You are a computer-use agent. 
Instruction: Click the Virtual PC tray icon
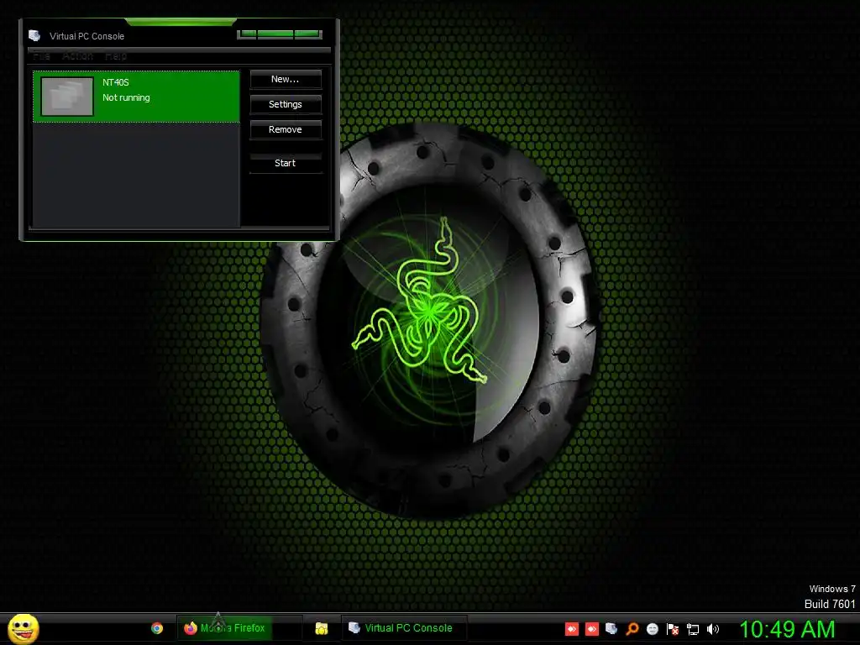(x=611, y=629)
